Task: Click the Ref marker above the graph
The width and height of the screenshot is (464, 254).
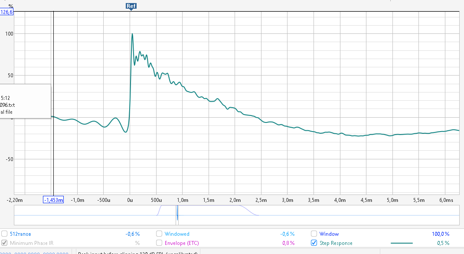Action: click(131, 6)
